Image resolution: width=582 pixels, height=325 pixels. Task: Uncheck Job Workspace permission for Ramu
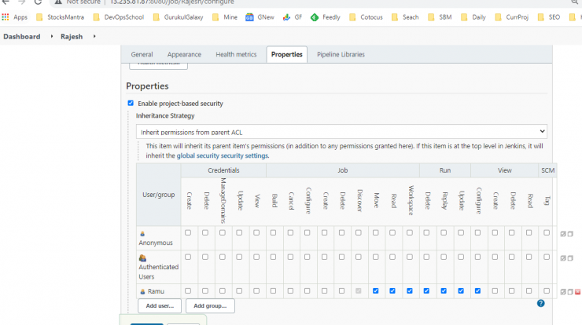410,291
